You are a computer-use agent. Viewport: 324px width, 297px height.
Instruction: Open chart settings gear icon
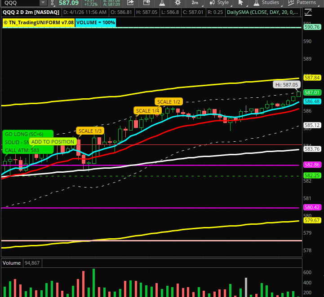[178, 3]
